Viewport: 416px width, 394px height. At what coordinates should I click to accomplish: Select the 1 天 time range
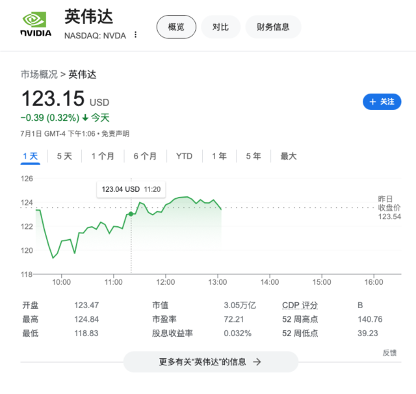click(31, 156)
